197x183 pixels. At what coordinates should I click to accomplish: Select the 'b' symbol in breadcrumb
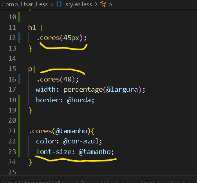coord(110,4)
